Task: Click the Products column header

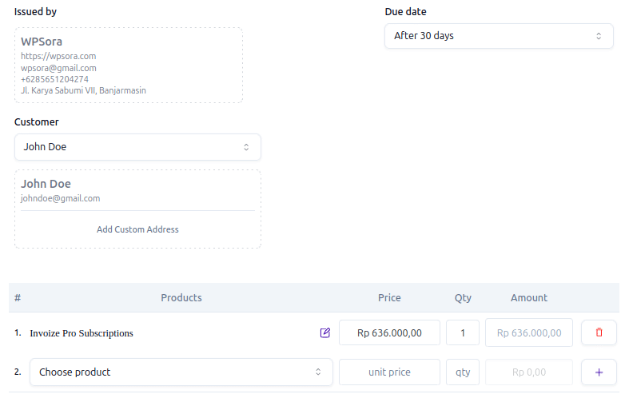Action: [x=181, y=297]
